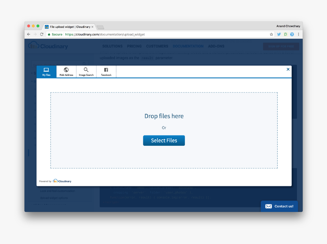The width and height of the screenshot is (327, 244).
Task: Click the Secure padlock icon
Action: click(49, 34)
